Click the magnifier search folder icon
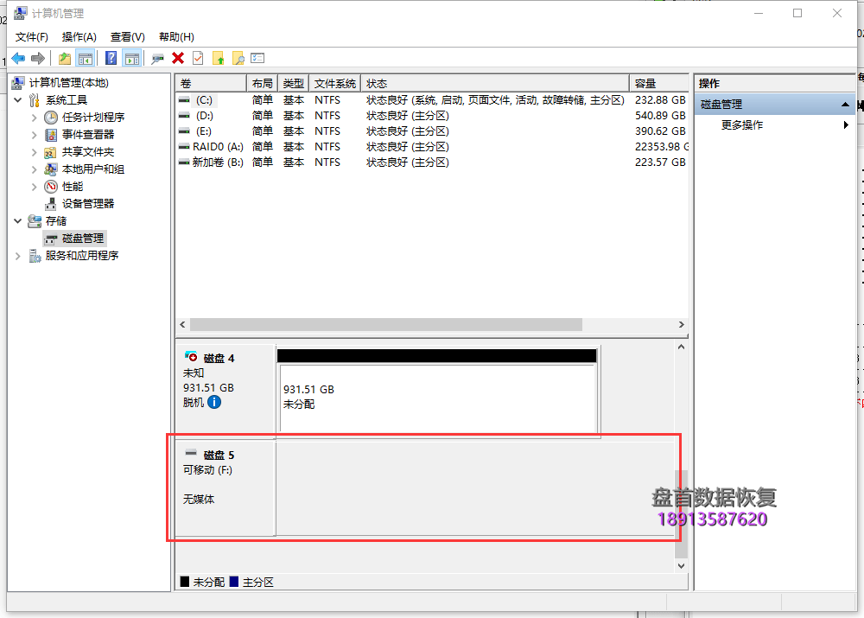 (x=238, y=58)
